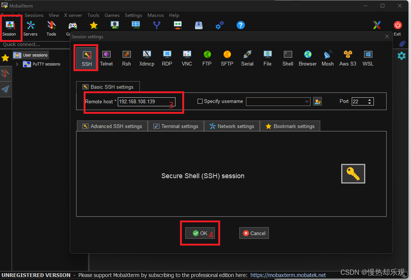Image resolution: width=411 pixels, height=280 pixels.
Task: Open the Settings menu
Action: point(133,15)
